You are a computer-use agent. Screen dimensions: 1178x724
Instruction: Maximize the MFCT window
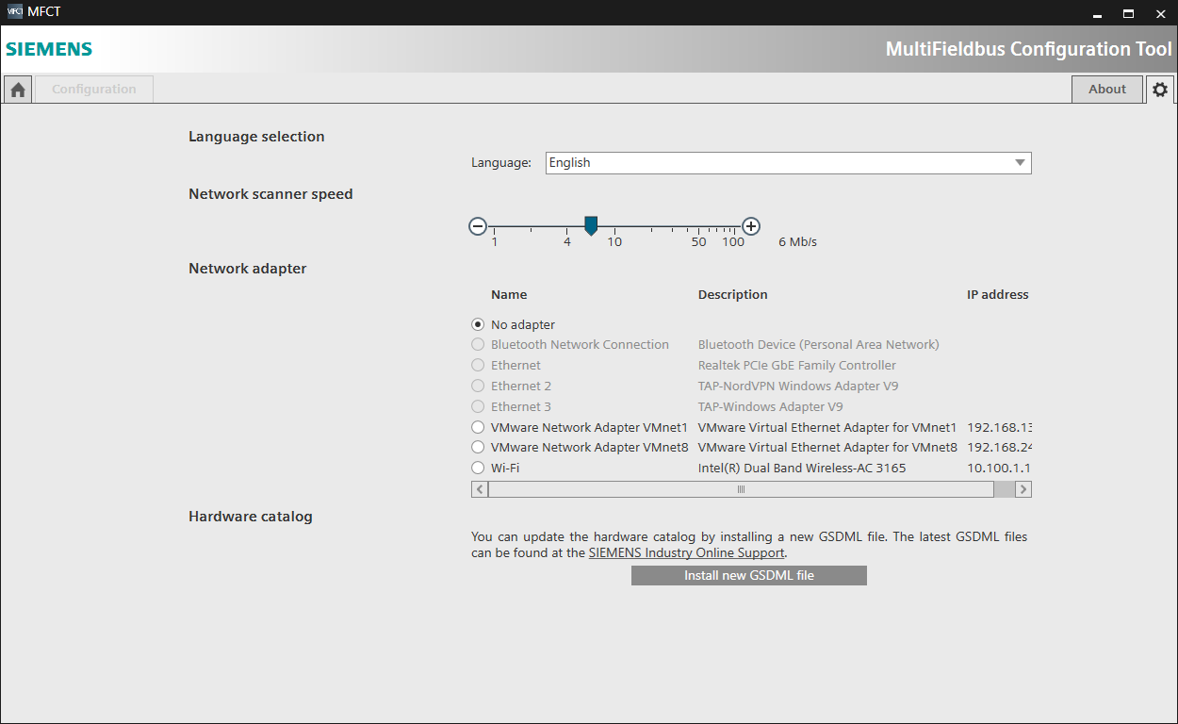(x=1127, y=13)
